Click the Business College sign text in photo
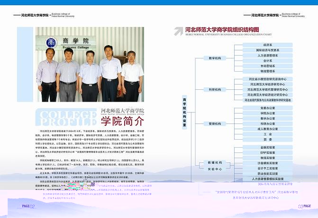This screenshot has width=318, height=218. coord(76,47)
